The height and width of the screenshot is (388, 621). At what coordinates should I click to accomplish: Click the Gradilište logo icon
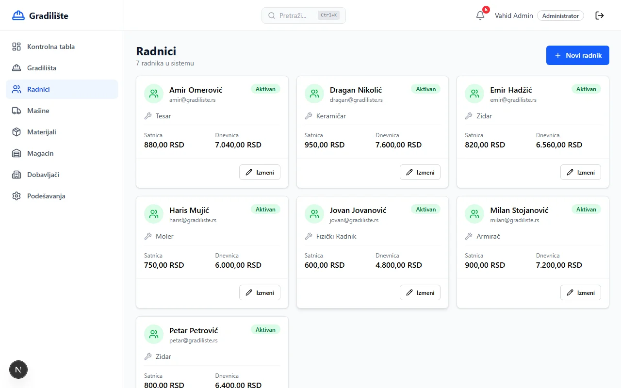point(18,15)
